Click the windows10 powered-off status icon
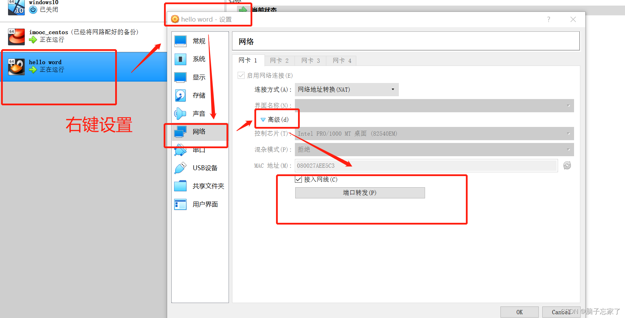Screen dimensions: 625x318 pos(33,10)
